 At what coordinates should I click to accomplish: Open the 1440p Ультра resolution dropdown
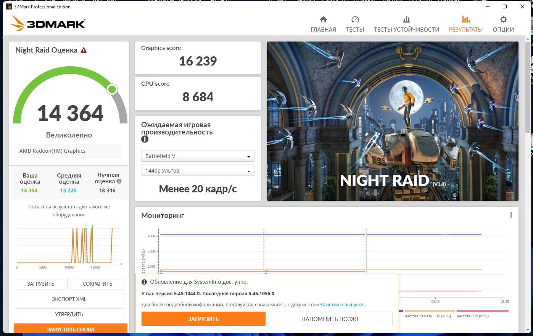[198, 171]
